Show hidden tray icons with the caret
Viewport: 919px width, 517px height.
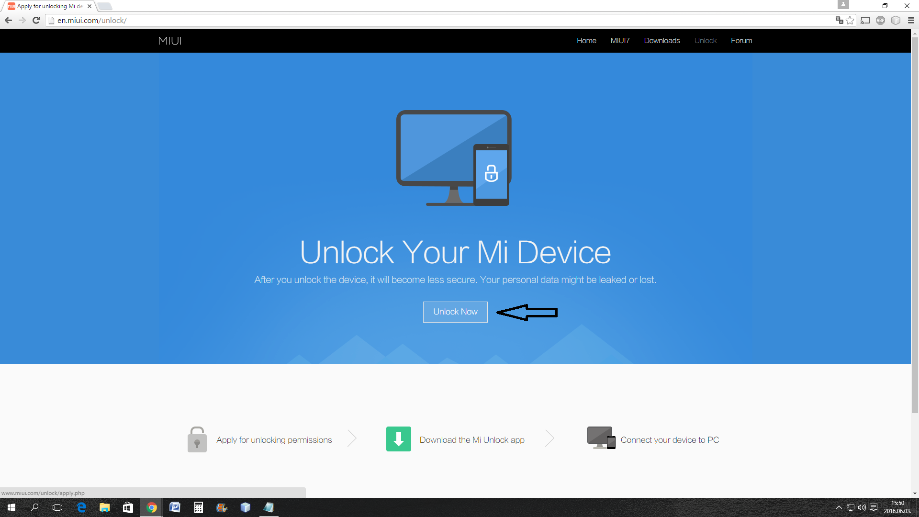click(x=839, y=507)
